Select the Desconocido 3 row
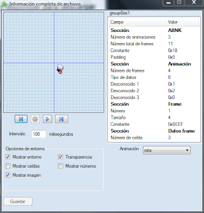The height and width of the screenshot is (213, 204). 154,97
